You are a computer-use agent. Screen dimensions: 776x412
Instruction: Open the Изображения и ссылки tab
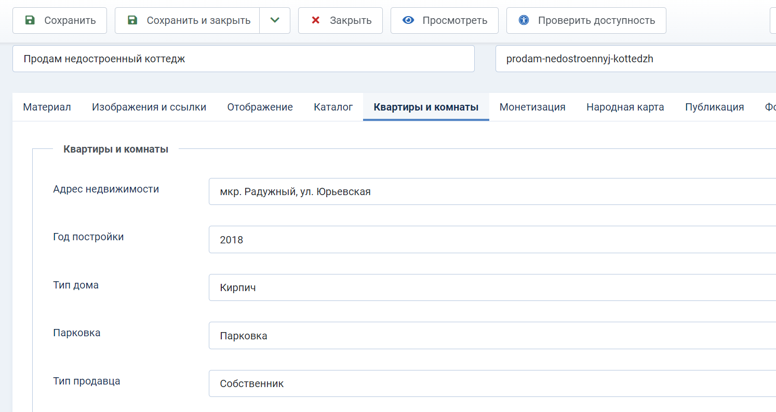point(149,107)
